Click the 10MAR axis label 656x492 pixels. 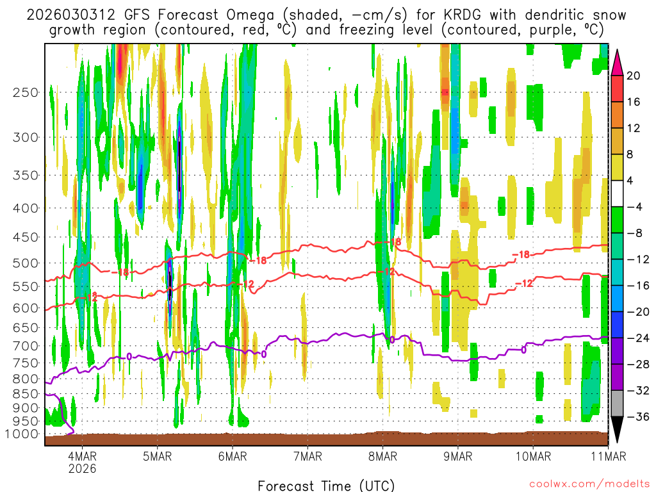[x=533, y=456]
